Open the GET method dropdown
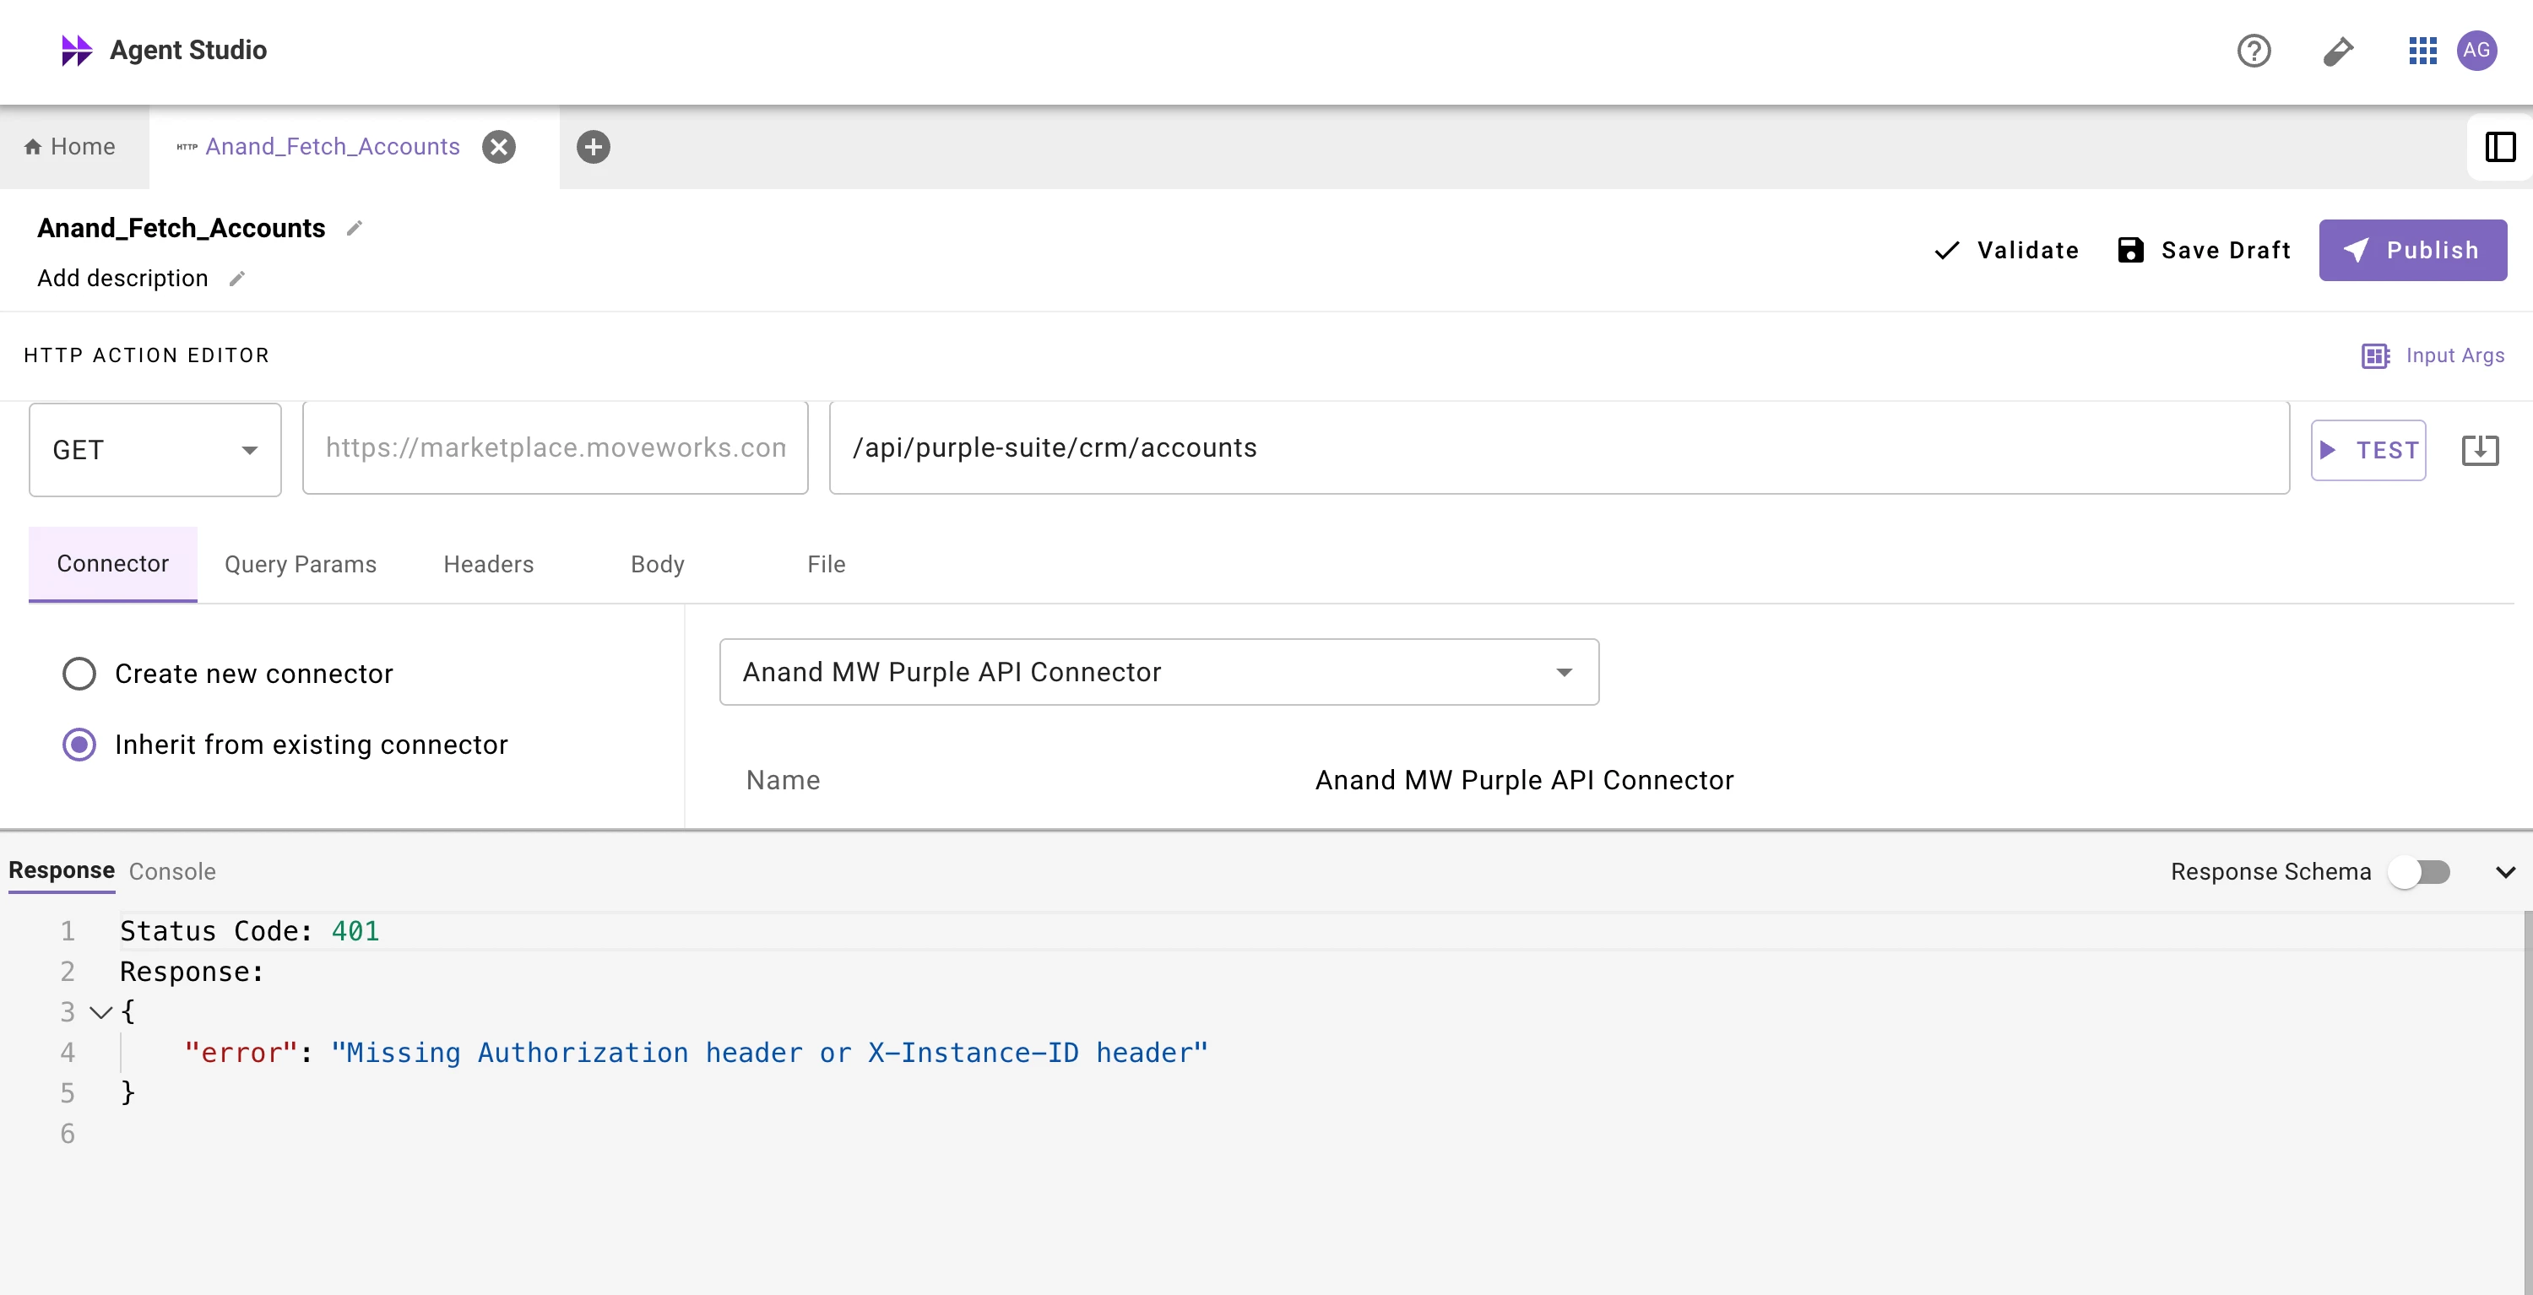Viewport: 2533px width, 1295px height. click(x=155, y=449)
